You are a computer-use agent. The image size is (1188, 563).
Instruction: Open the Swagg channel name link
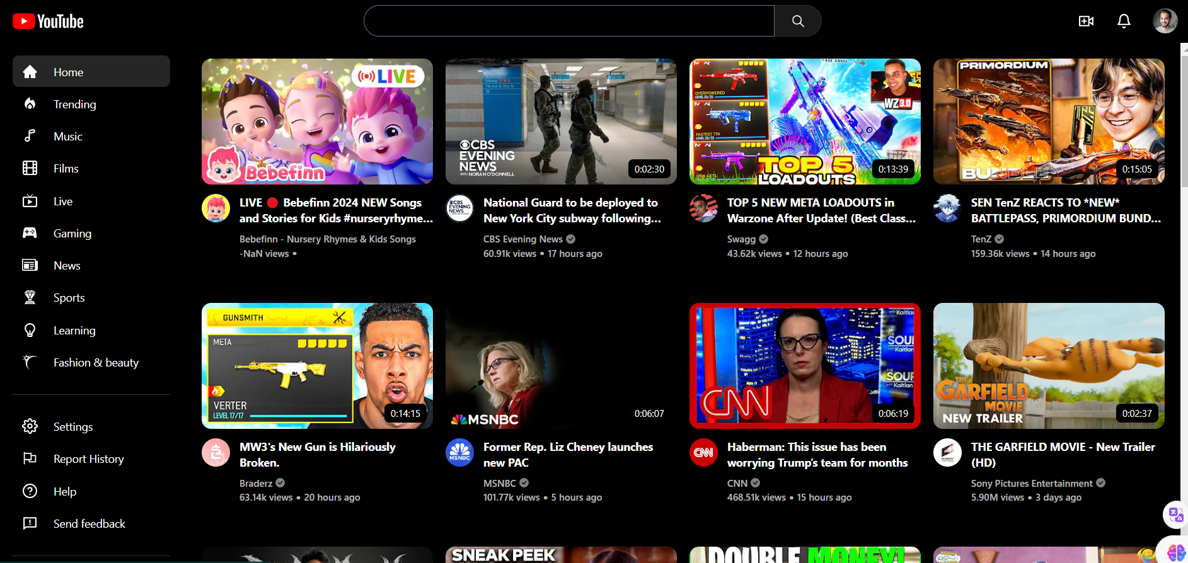click(x=741, y=239)
